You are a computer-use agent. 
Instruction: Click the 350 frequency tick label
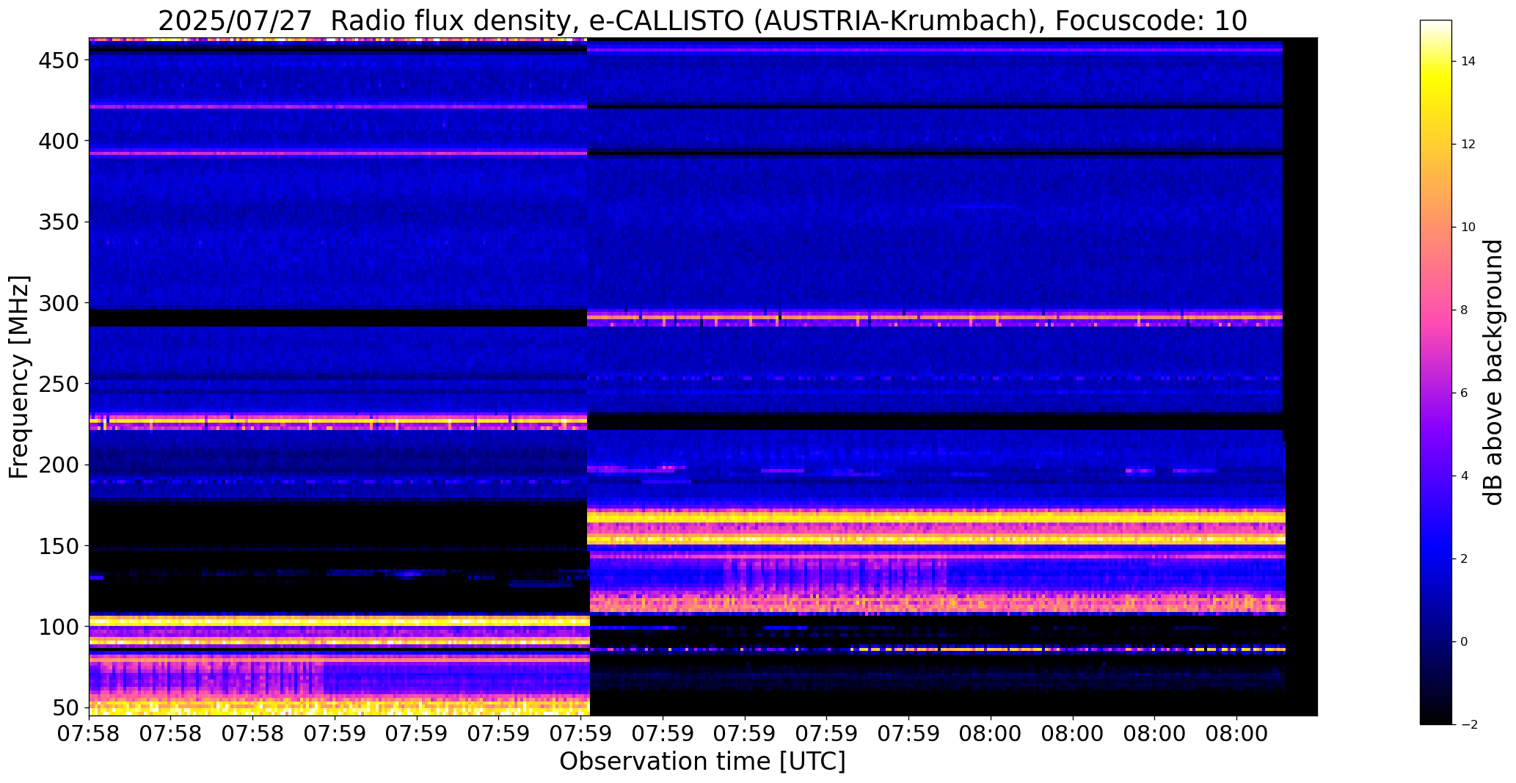61,222
